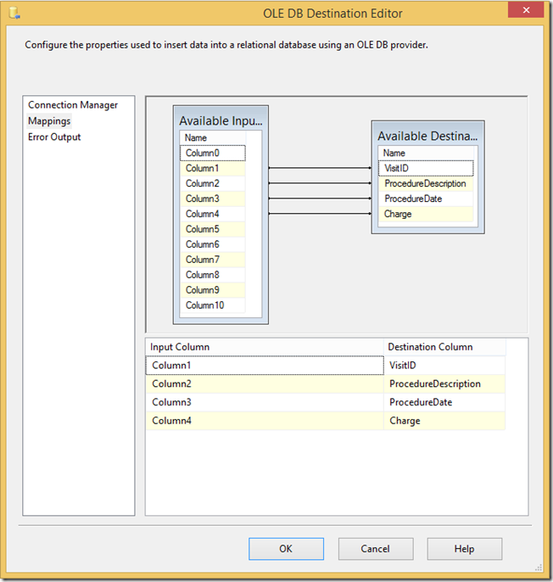This screenshot has width=553, height=582.
Task: Select the mapping line from Column4 to Charge
Action: point(320,214)
